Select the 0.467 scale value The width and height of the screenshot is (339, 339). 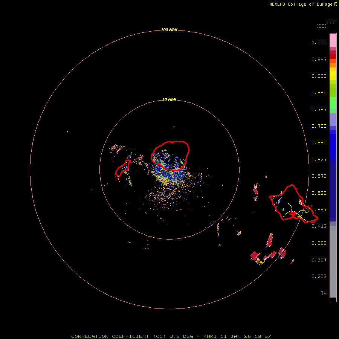[x=319, y=210]
